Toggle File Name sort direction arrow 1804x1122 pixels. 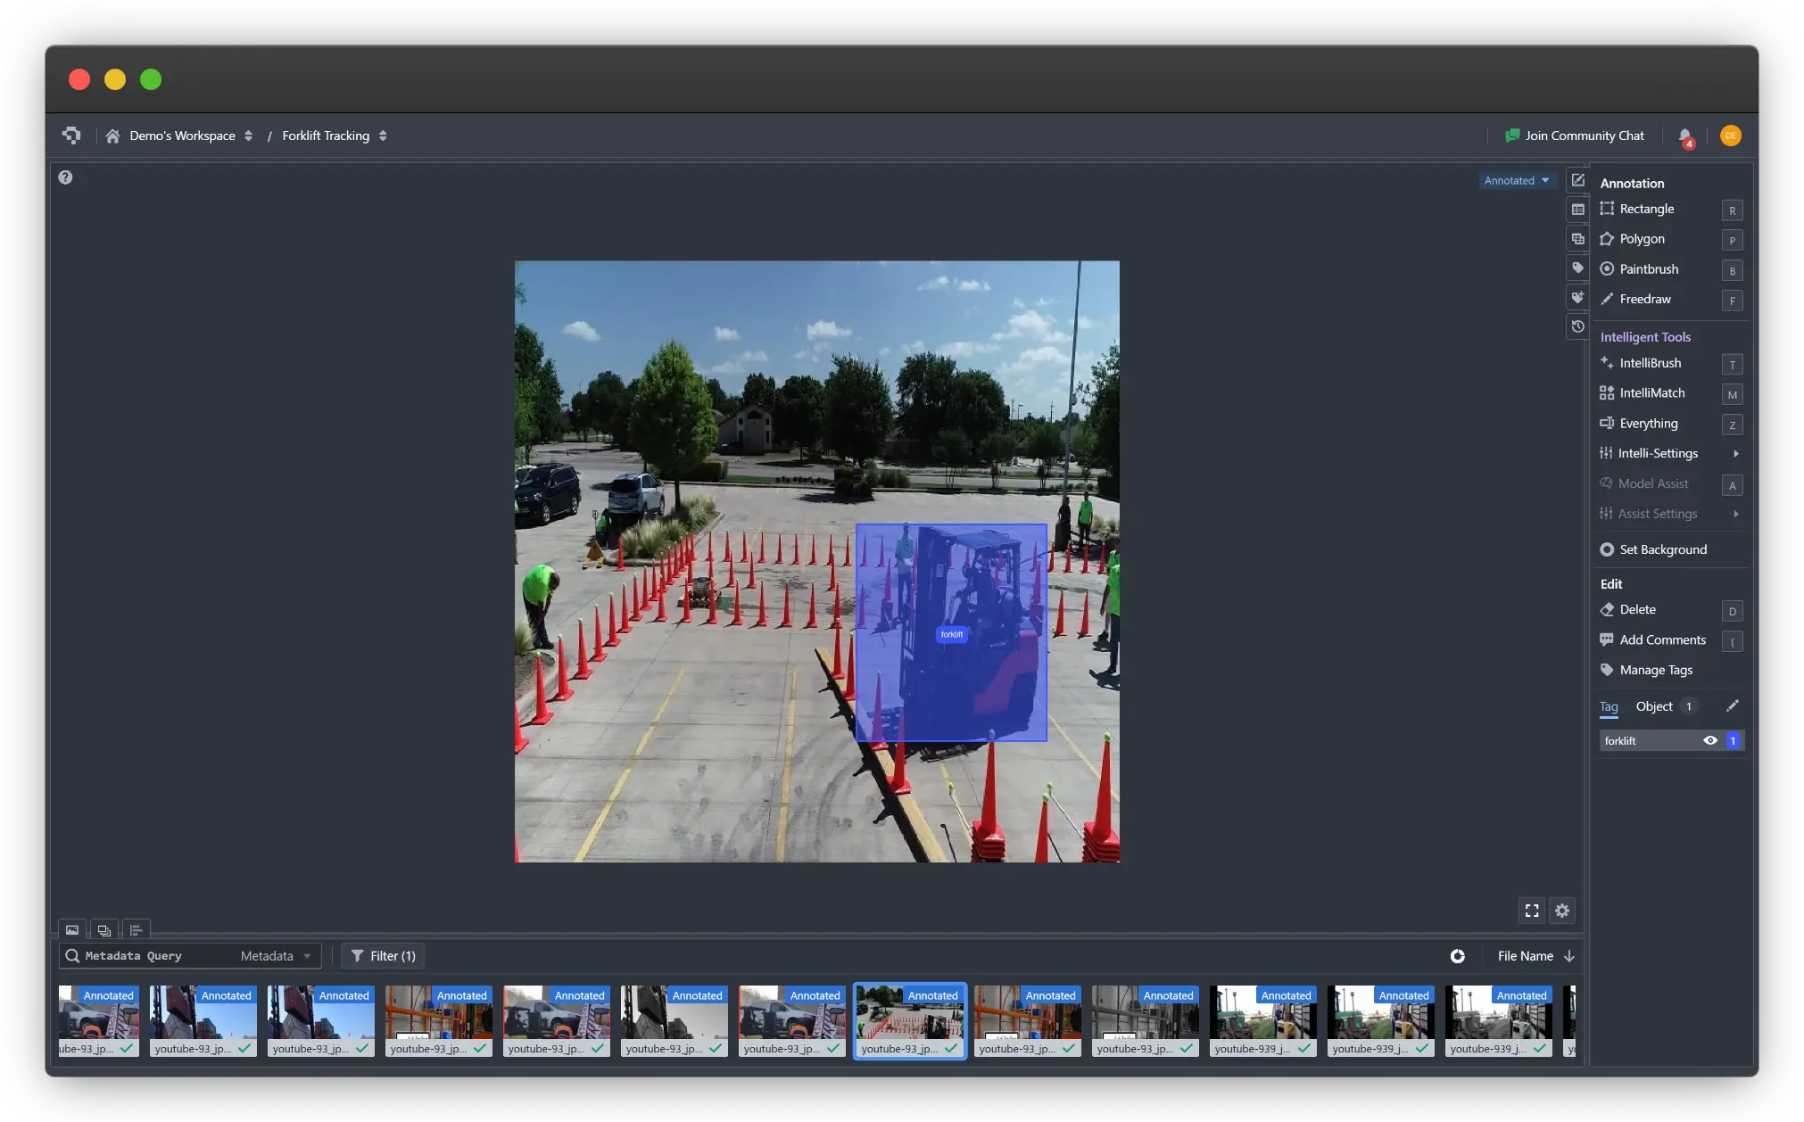pyautogui.click(x=1569, y=956)
